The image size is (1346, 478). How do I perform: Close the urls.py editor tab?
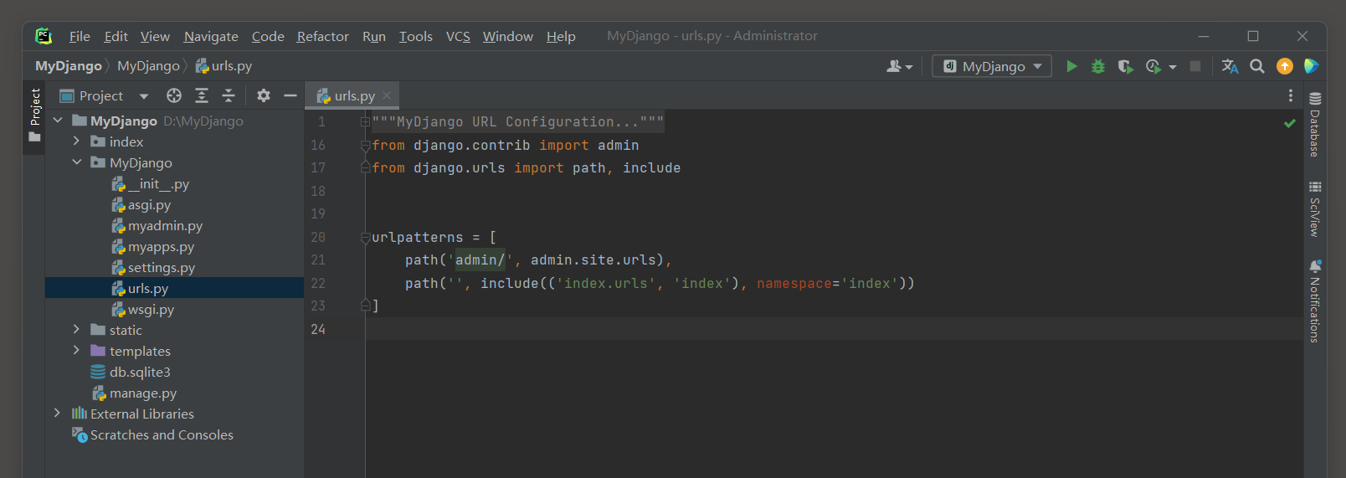(387, 95)
